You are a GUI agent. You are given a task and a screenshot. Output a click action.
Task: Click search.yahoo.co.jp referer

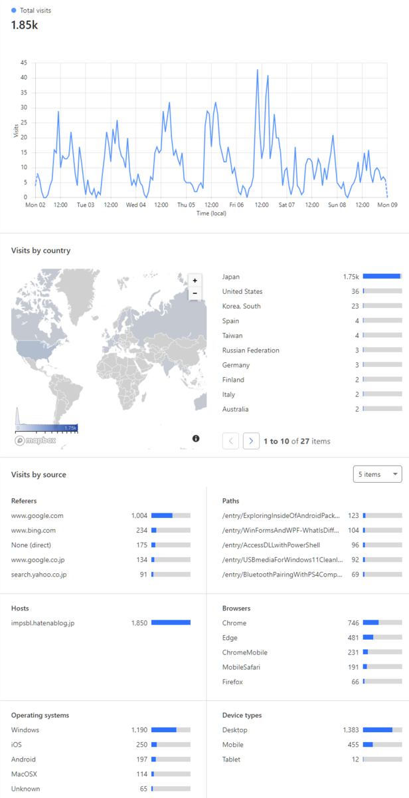click(x=39, y=574)
